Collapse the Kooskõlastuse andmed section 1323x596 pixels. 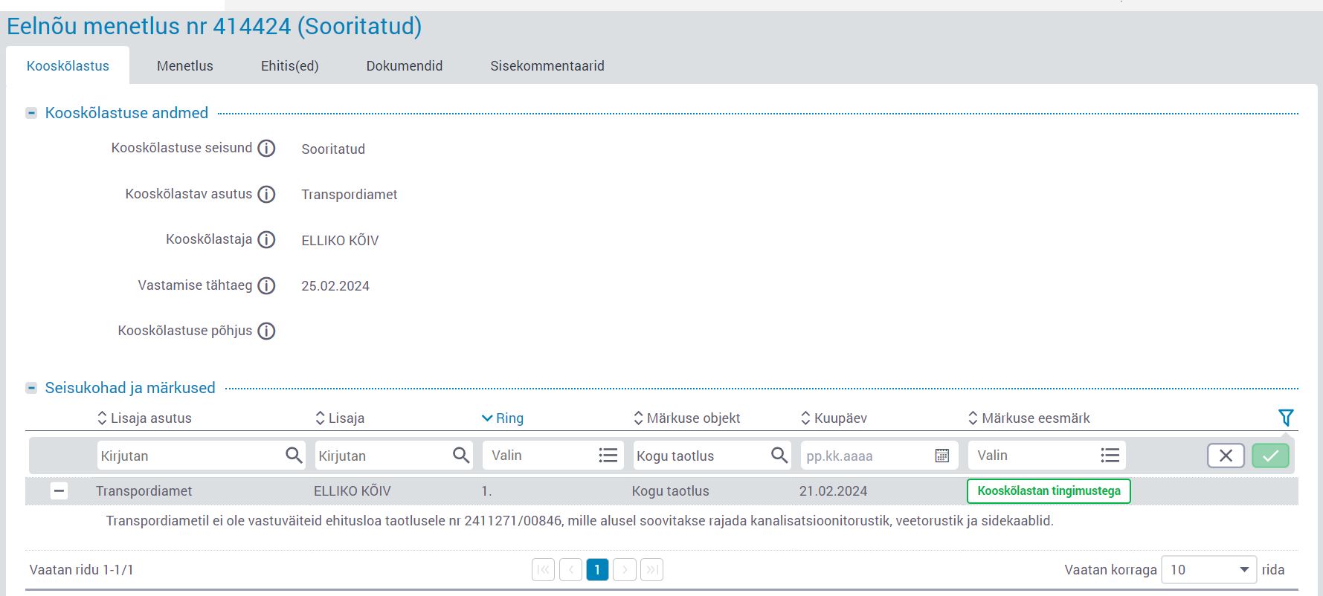31,113
